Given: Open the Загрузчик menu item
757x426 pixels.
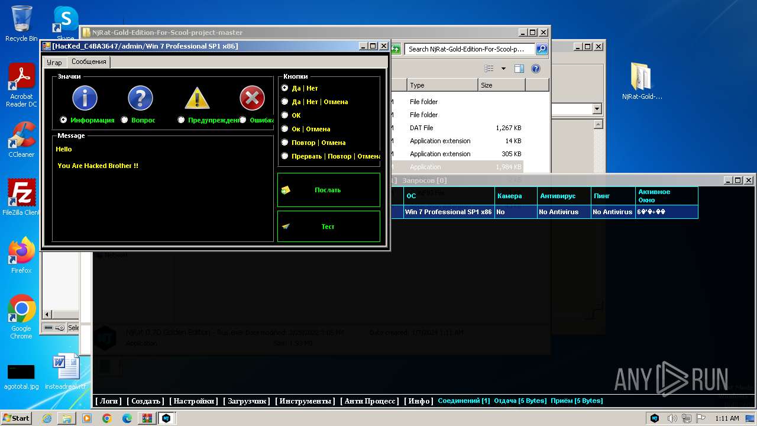Looking at the screenshot, I should 247,401.
